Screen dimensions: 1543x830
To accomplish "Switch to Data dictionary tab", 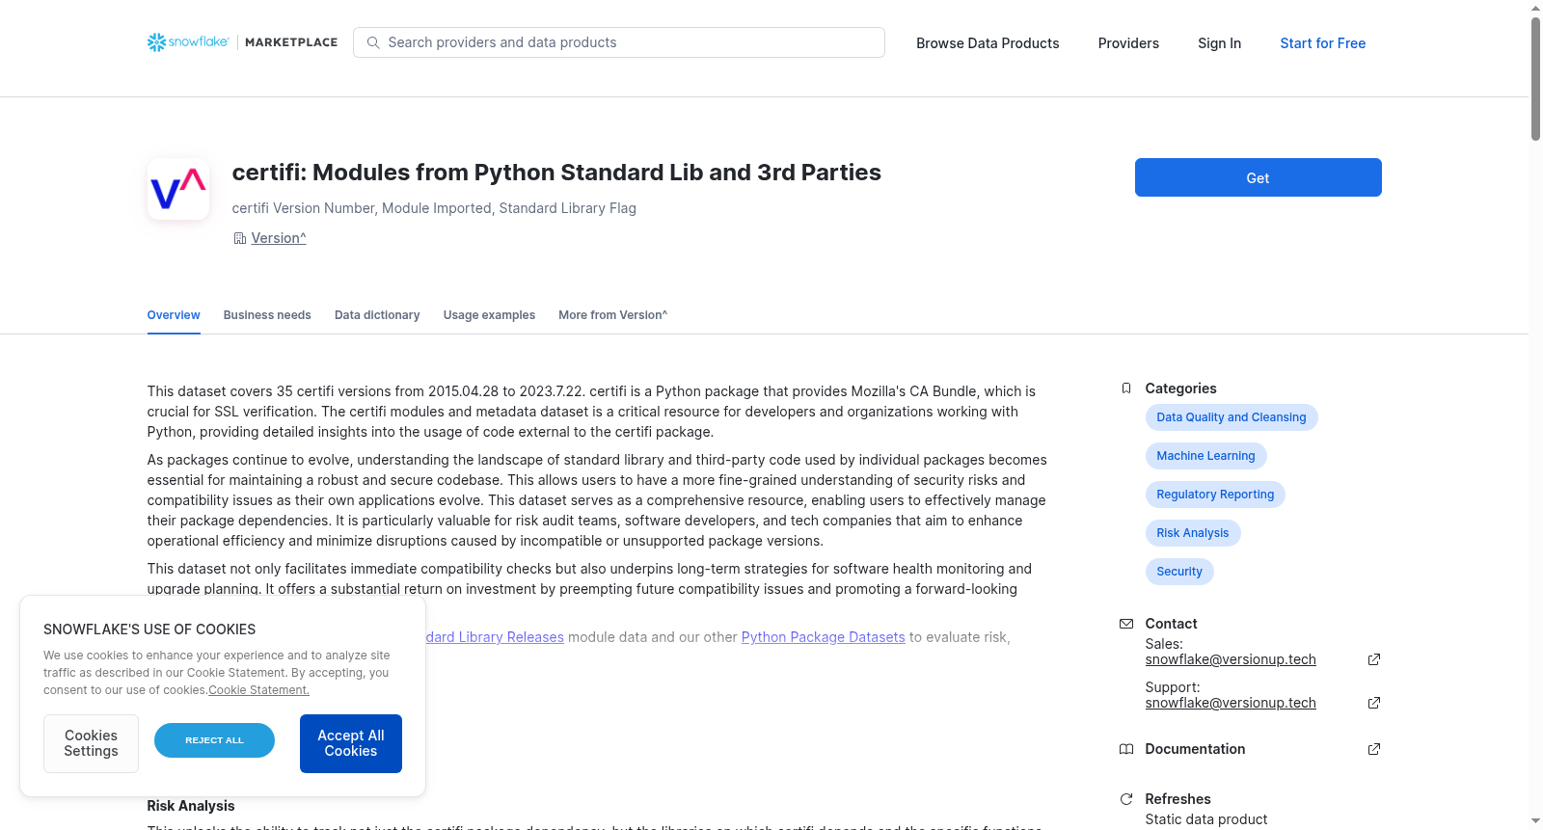I will tap(377, 315).
